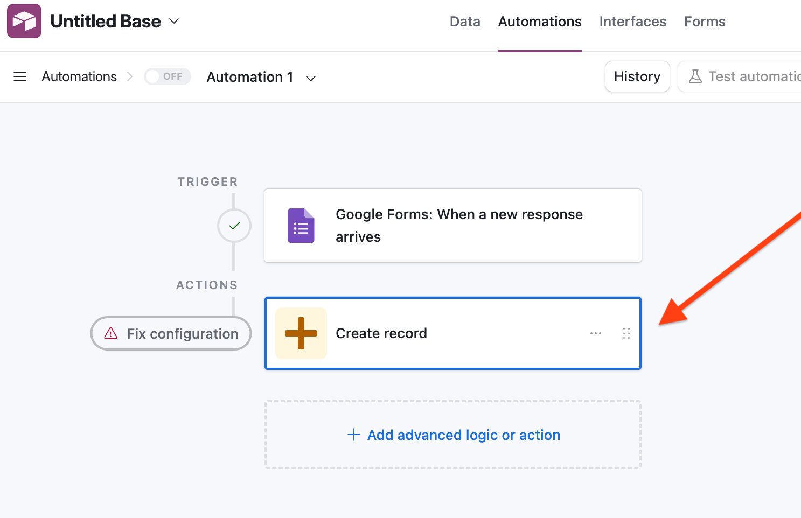
Task: Click the green checkmark on the trigger
Action: pos(234,226)
